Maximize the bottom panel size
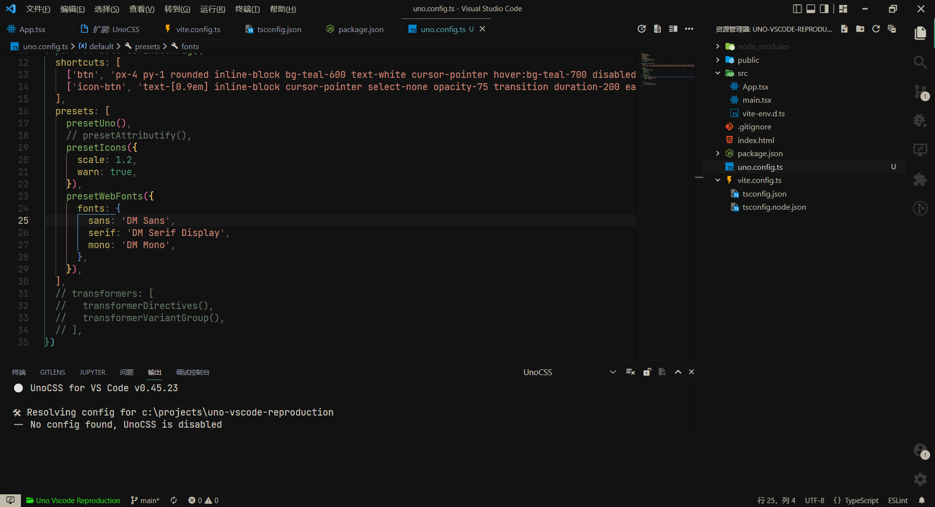Viewport: 935px width, 507px height. 678,372
